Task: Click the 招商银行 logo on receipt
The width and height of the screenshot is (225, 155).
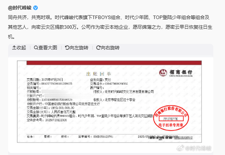Action: click(x=176, y=73)
